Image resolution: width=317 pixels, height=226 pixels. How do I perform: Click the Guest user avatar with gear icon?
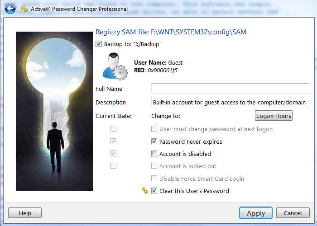click(x=115, y=66)
